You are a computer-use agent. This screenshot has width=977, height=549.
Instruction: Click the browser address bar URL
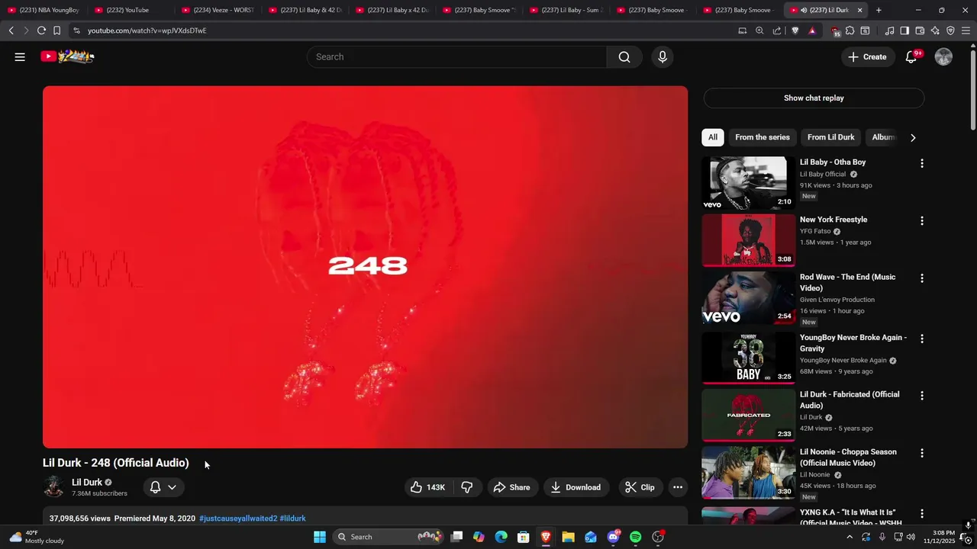147,30
